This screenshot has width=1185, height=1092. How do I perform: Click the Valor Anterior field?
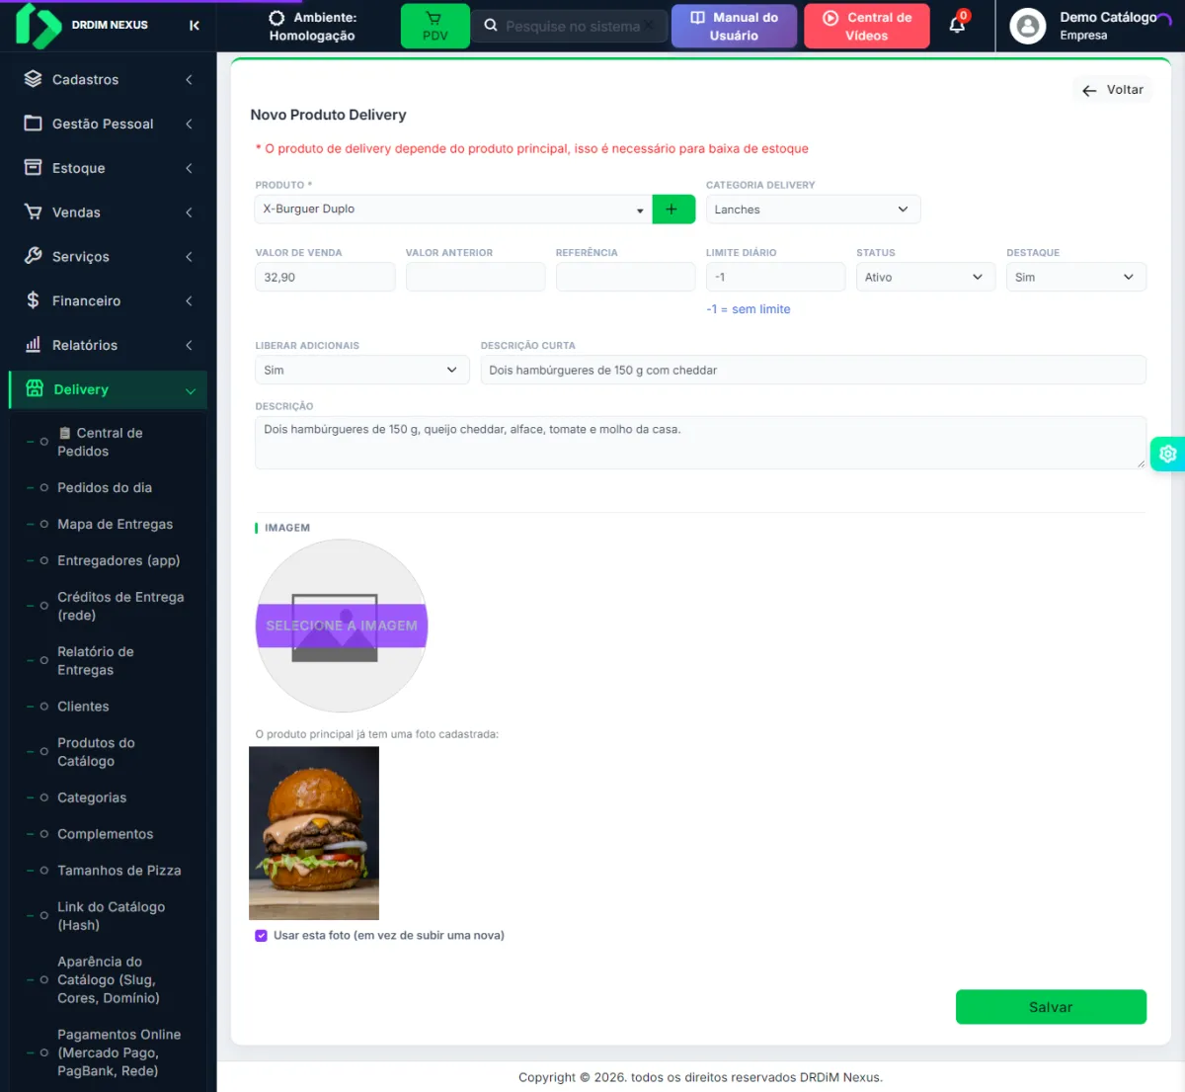[x=475, y=277]
